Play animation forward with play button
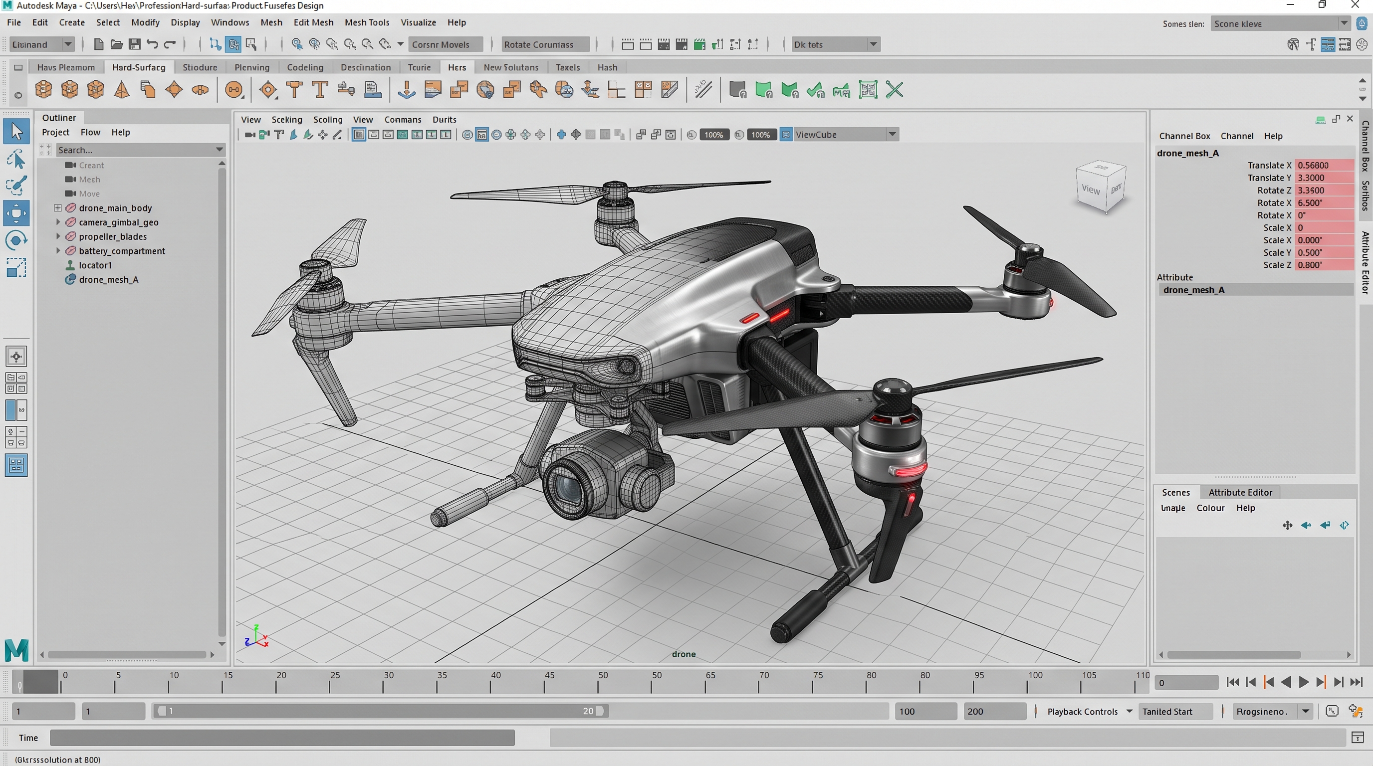This screenshot has width=1373, height=766. [x=1304, y=682]
